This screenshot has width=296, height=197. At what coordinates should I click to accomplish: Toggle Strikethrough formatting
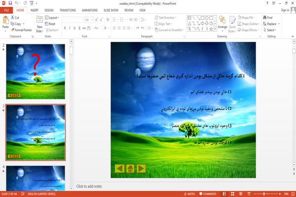[84, 28]
